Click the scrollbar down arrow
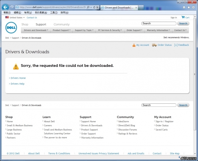The width and height of the screenshot is (198, 161). point(195,154)
